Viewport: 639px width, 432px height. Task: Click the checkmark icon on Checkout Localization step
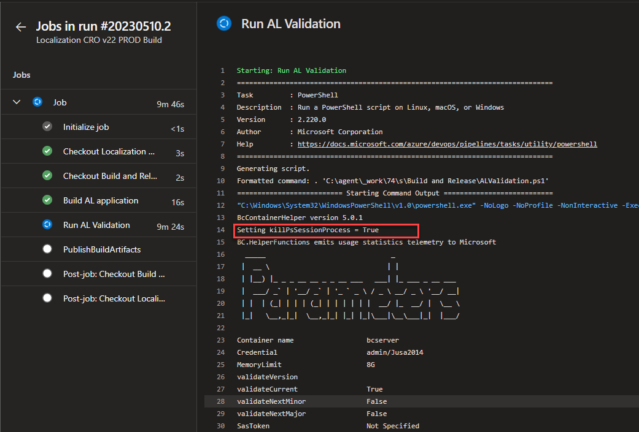(47, 151)
